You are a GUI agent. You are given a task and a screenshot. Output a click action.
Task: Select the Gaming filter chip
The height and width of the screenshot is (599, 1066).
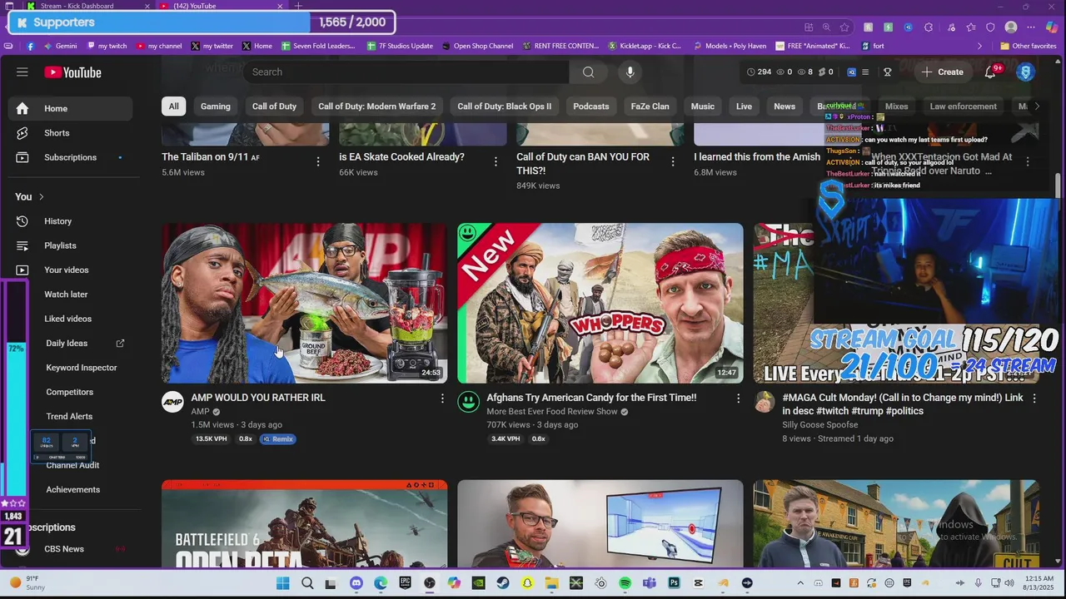(215, 106)
